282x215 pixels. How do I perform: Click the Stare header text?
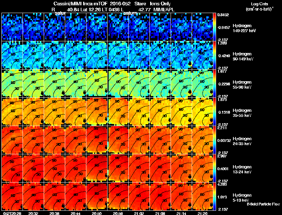coord(140,4)
